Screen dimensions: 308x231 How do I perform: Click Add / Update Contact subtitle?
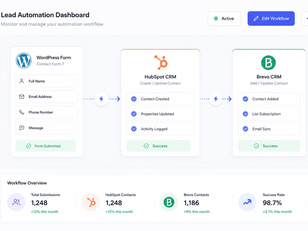(269, 83)
